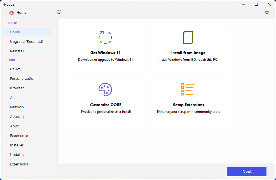The width and height of the screenshot is (276, 180).
Task: Click the refresh arrow icon
Action: pyautogui.click(x=59, y=12)
